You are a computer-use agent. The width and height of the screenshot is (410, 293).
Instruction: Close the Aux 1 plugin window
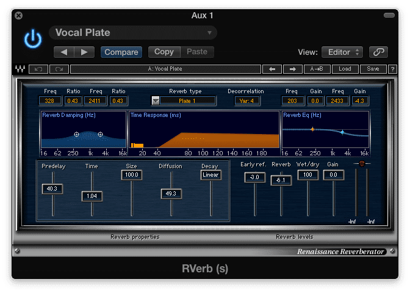tap(18, 16)
